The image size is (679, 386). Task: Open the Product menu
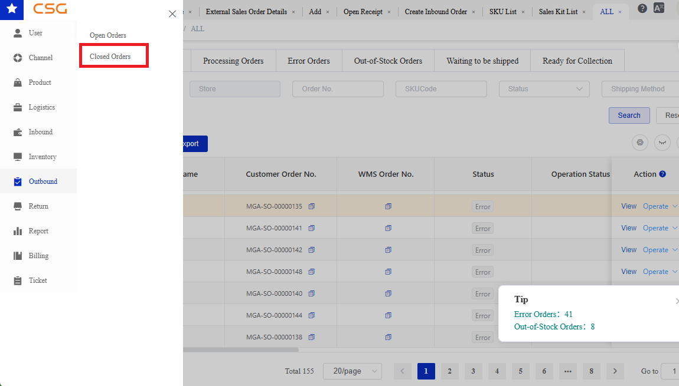point(38,82)
